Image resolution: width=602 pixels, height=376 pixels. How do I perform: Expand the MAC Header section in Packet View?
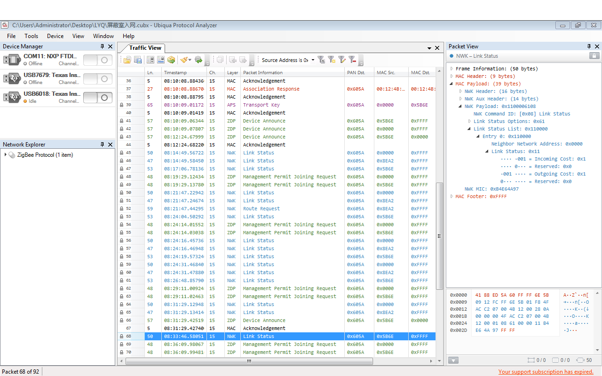[452, 76]
